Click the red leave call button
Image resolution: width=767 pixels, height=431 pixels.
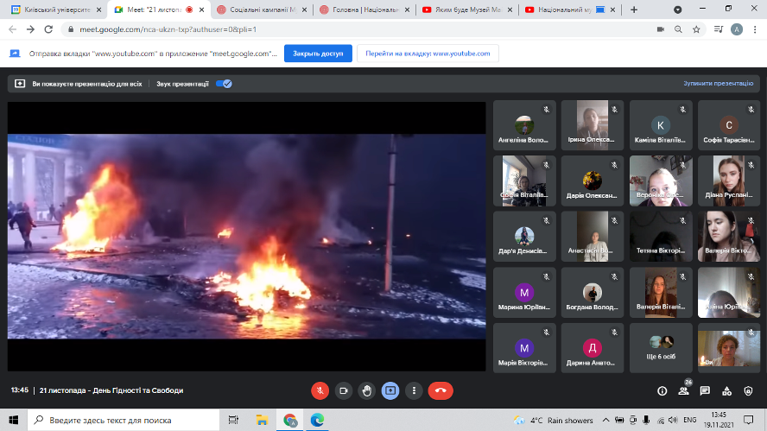[441, 390]
